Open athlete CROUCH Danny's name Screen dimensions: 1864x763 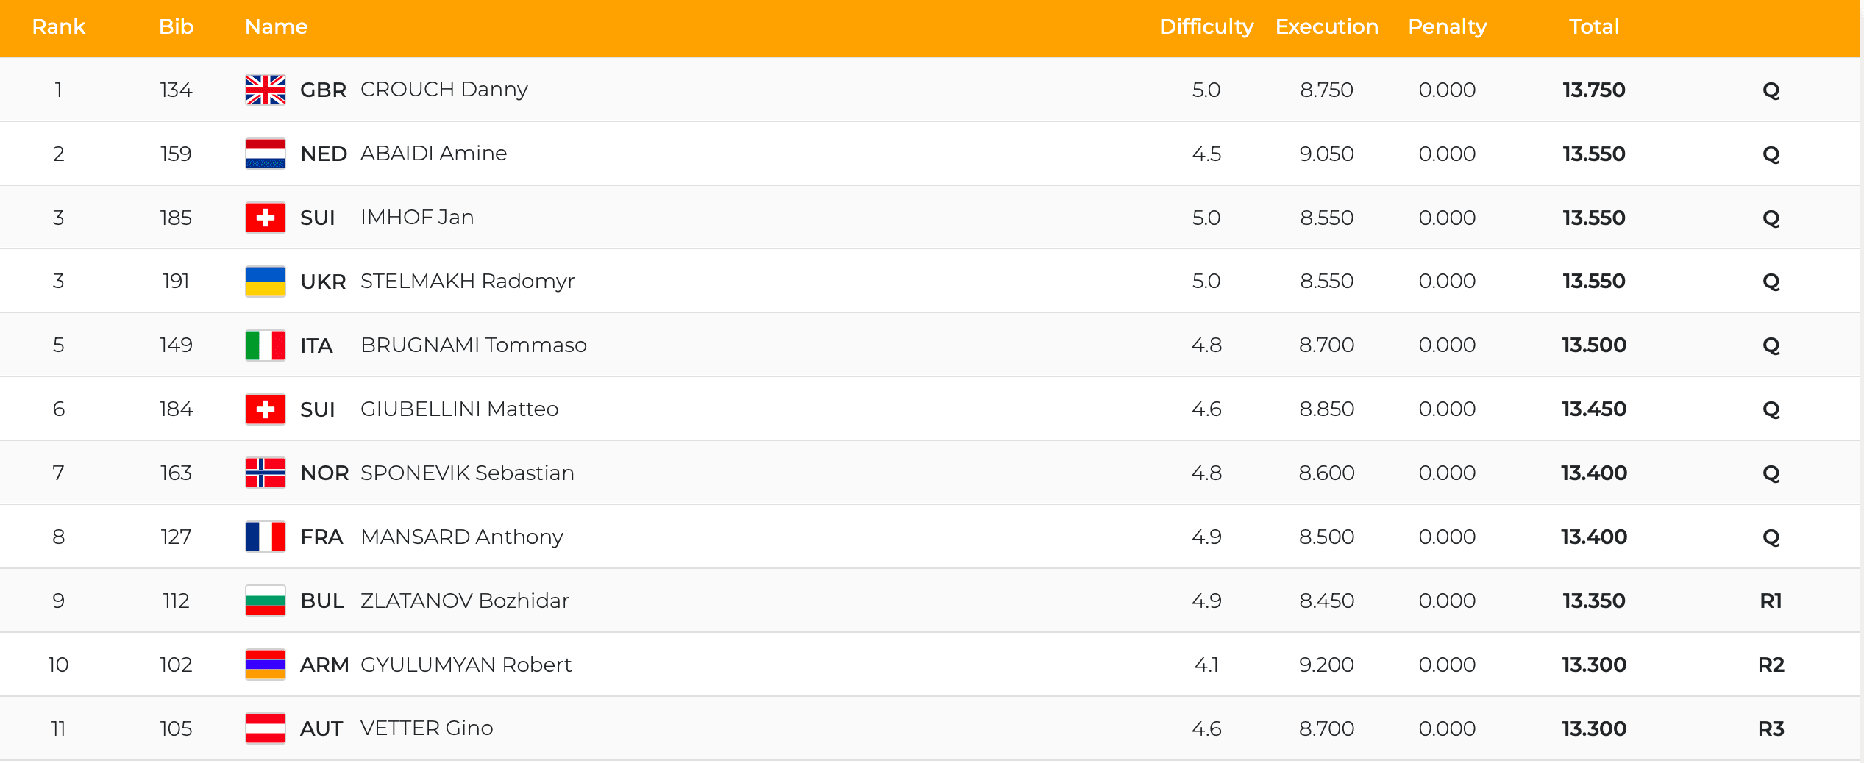pyautogui.click(x=444, y=90)
